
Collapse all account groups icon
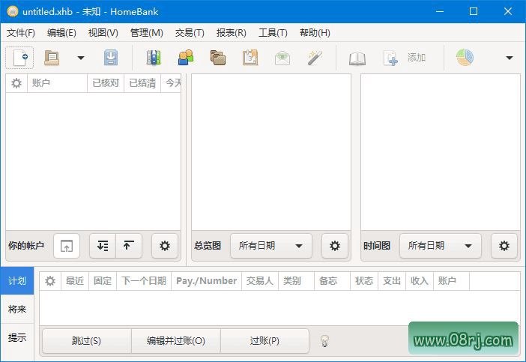click(129, 246)
